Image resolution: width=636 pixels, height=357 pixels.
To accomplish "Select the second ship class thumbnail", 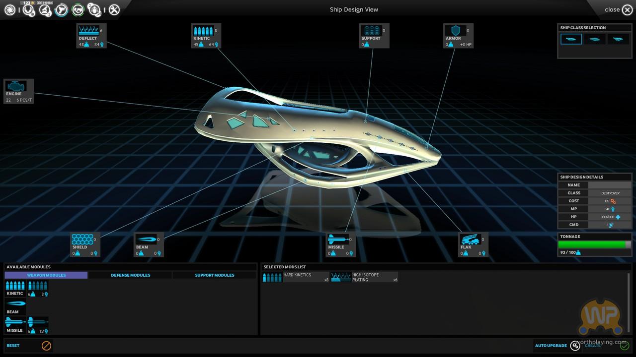I will click(x=594, y=39).
